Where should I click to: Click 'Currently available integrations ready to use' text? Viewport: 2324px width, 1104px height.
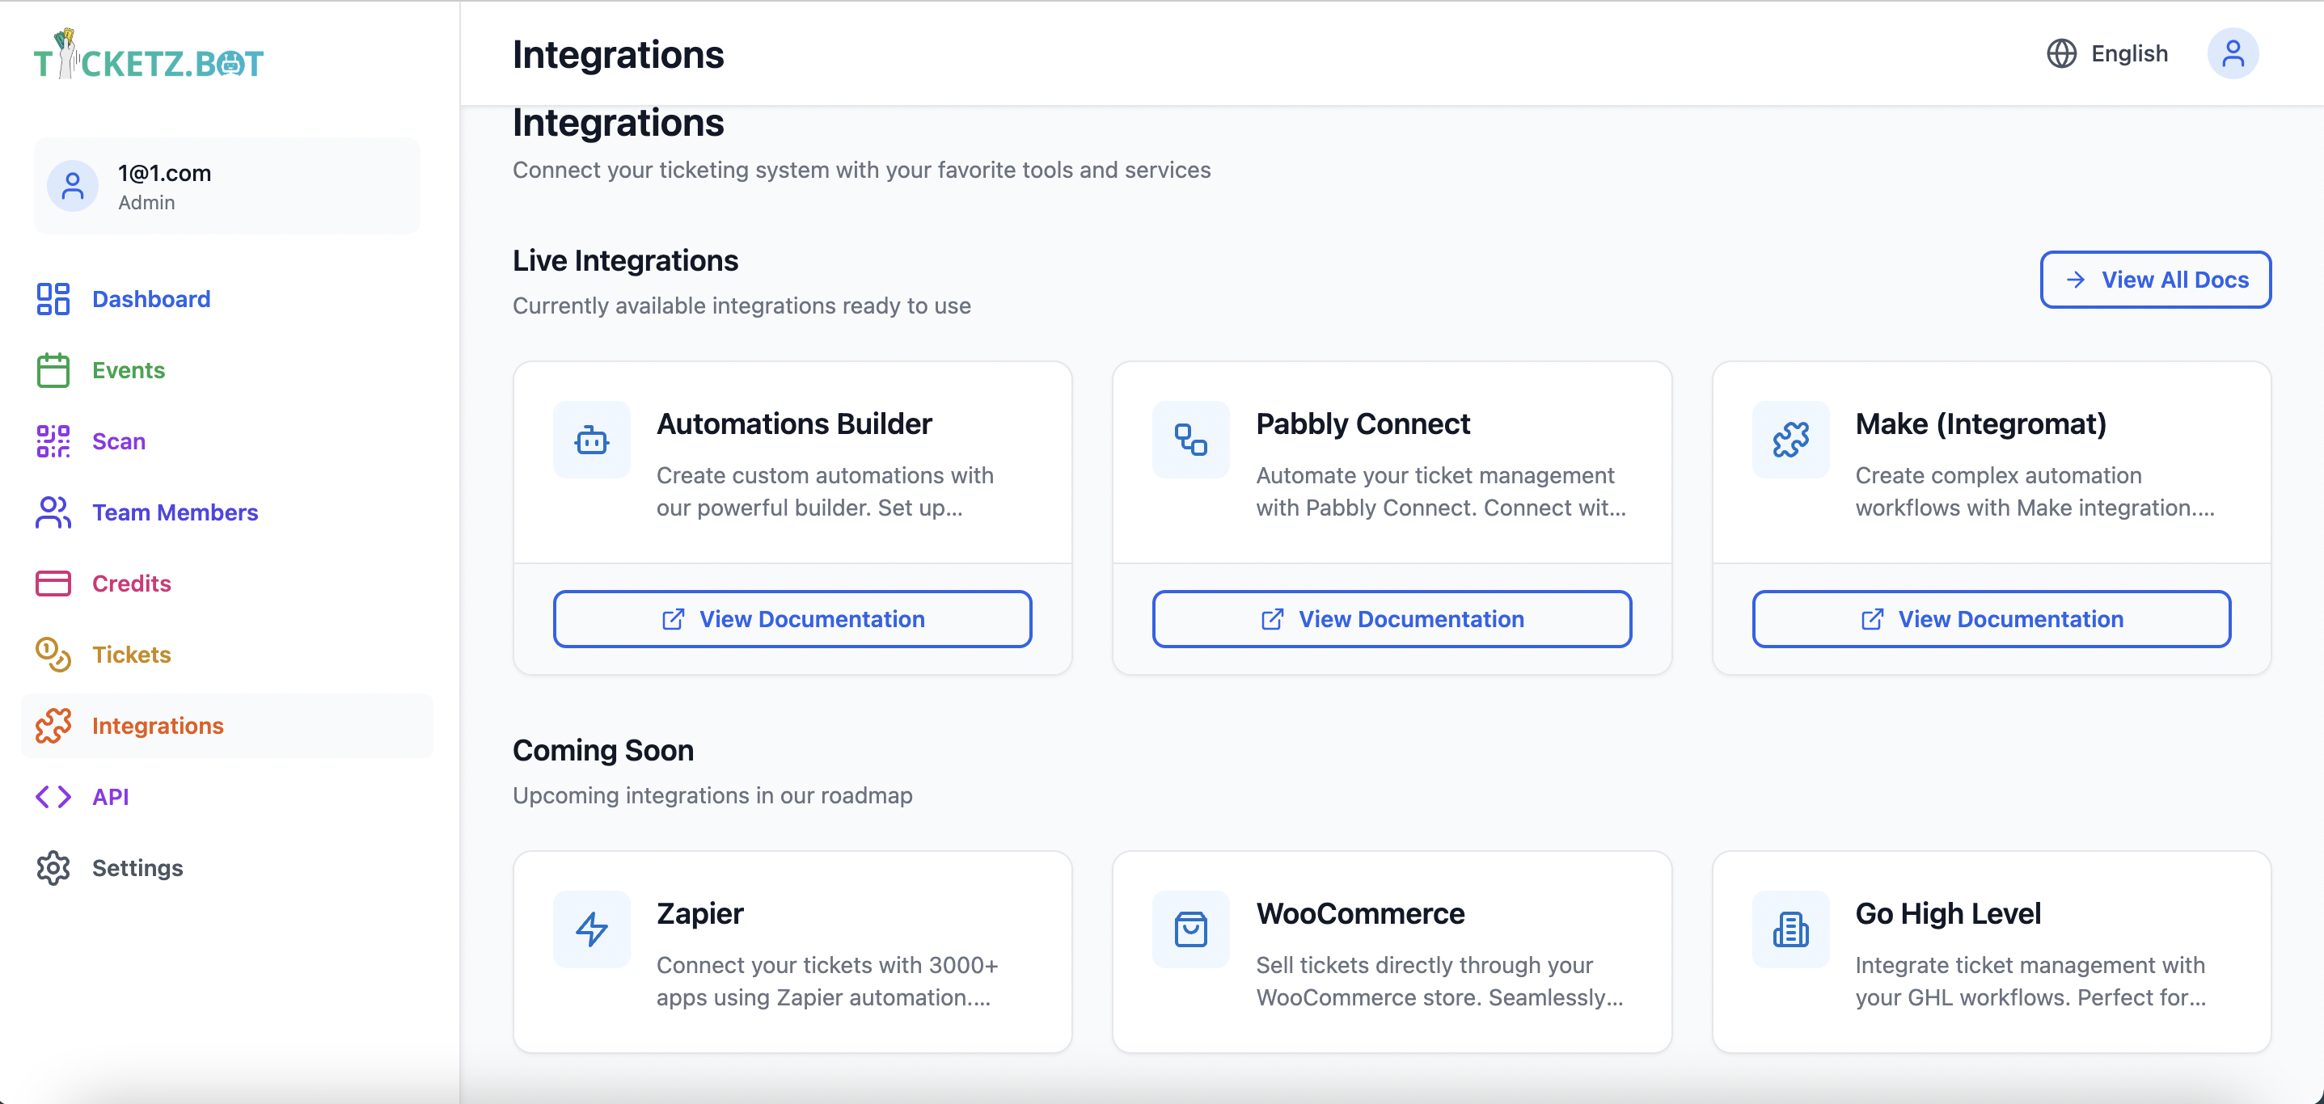742,306
